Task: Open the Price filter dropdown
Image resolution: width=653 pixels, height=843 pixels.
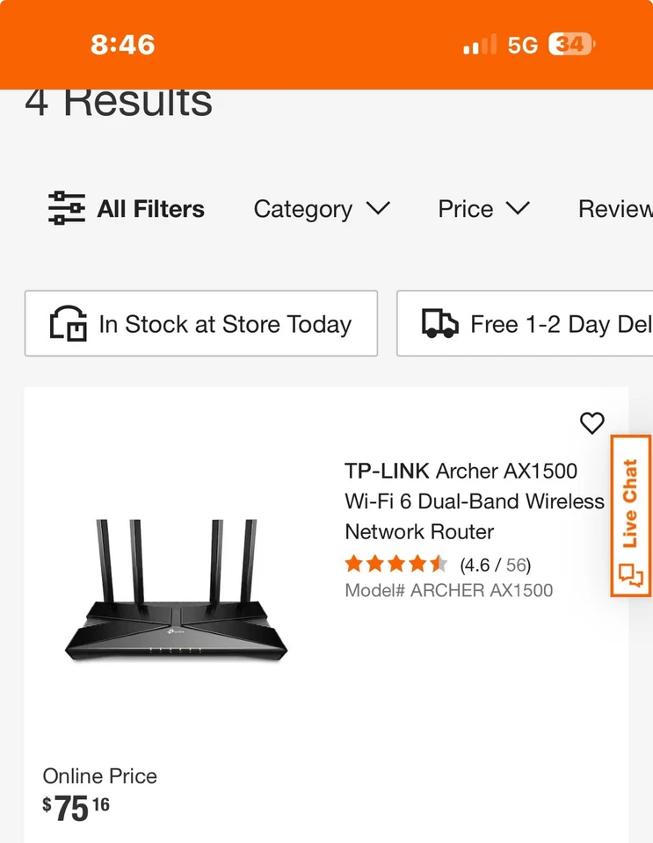Action: point(482,209)
